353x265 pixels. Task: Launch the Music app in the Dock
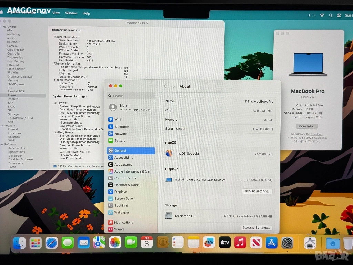pyautogui.click(x=240, y=243)
